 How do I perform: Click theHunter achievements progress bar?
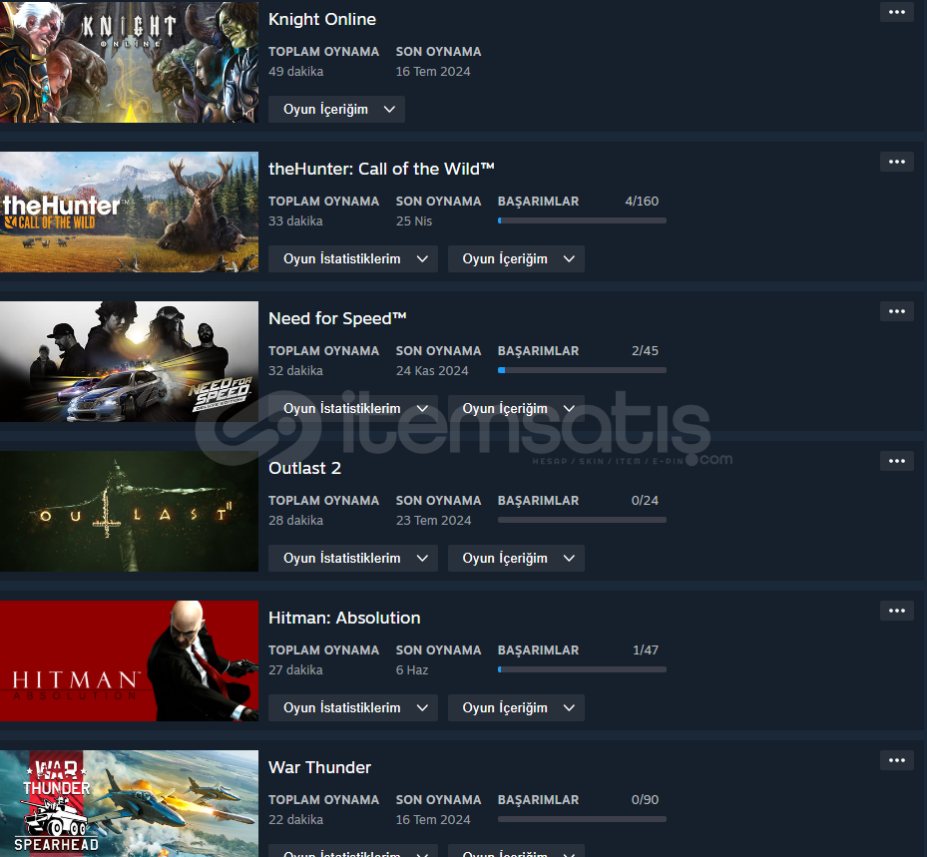point(582,220)
